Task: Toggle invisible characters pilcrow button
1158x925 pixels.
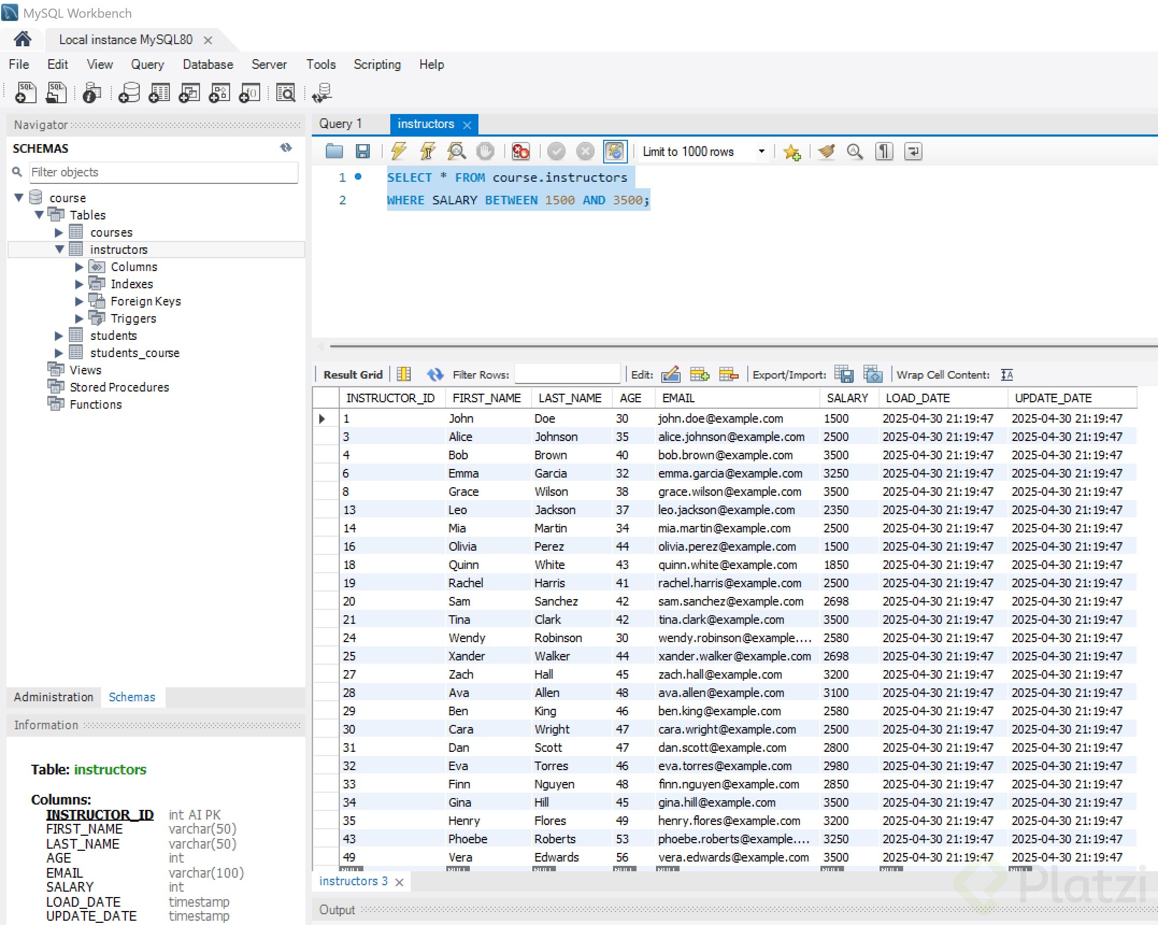Action: click(x=884, y=152)
